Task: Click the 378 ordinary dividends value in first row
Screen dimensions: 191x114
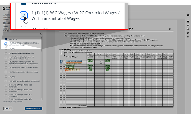Action: coord(90,61)
